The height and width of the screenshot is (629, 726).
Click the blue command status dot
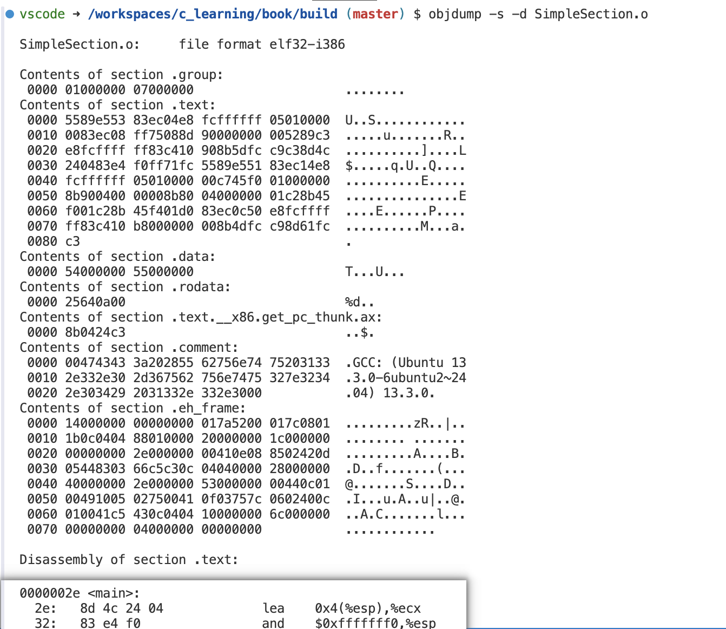point(9,14)
